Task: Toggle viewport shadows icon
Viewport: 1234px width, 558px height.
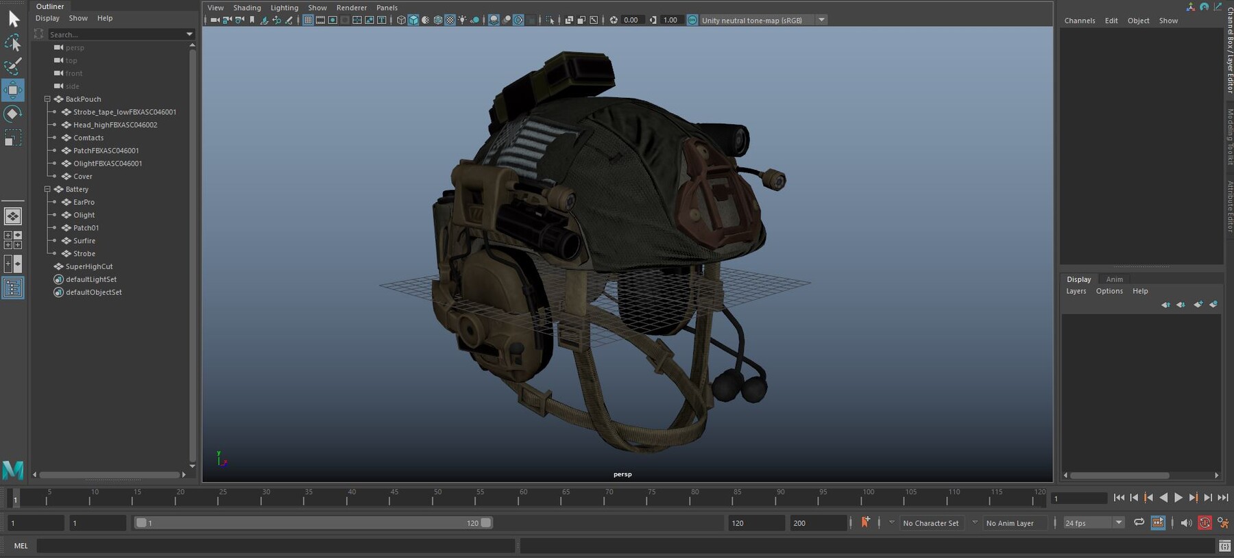Action: (x=474, y=20)
